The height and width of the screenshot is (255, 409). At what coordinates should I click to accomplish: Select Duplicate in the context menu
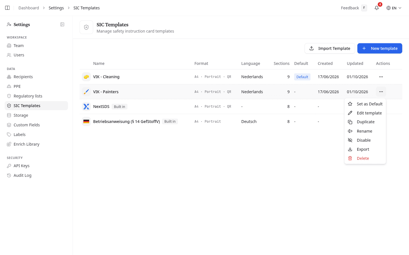coord(365,122)
